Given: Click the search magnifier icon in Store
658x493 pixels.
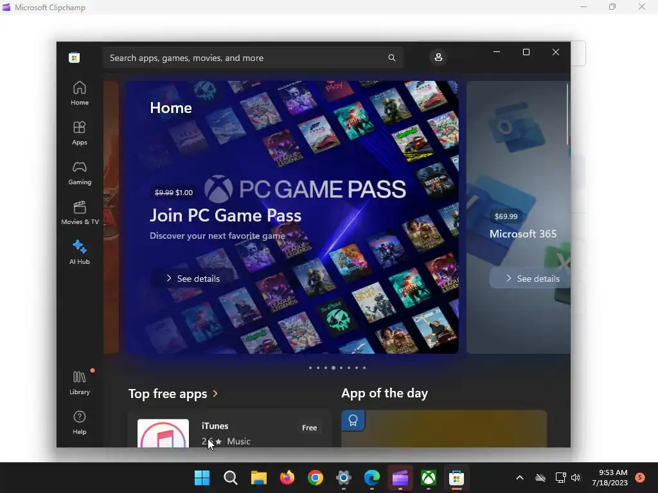Looking at the screenshot, I should [391, 58].
